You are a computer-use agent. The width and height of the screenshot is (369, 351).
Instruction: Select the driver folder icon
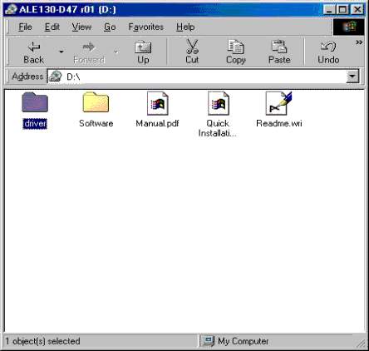tap(35, 102)
